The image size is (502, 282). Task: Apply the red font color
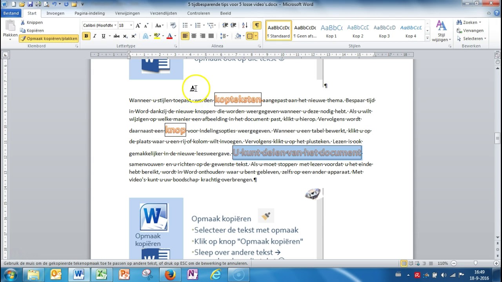[169, 36]
